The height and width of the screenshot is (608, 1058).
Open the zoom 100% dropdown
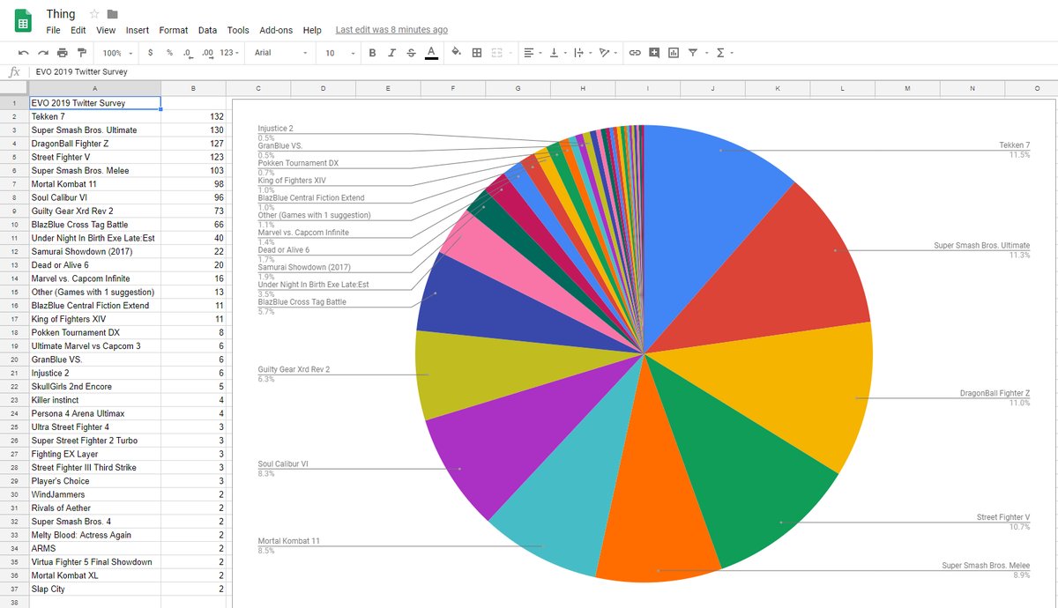(x=115, y=53)
